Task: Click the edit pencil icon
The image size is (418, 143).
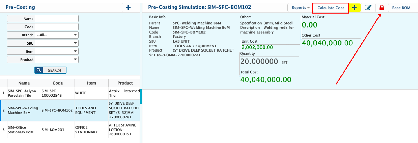Action: click(368, 8)
